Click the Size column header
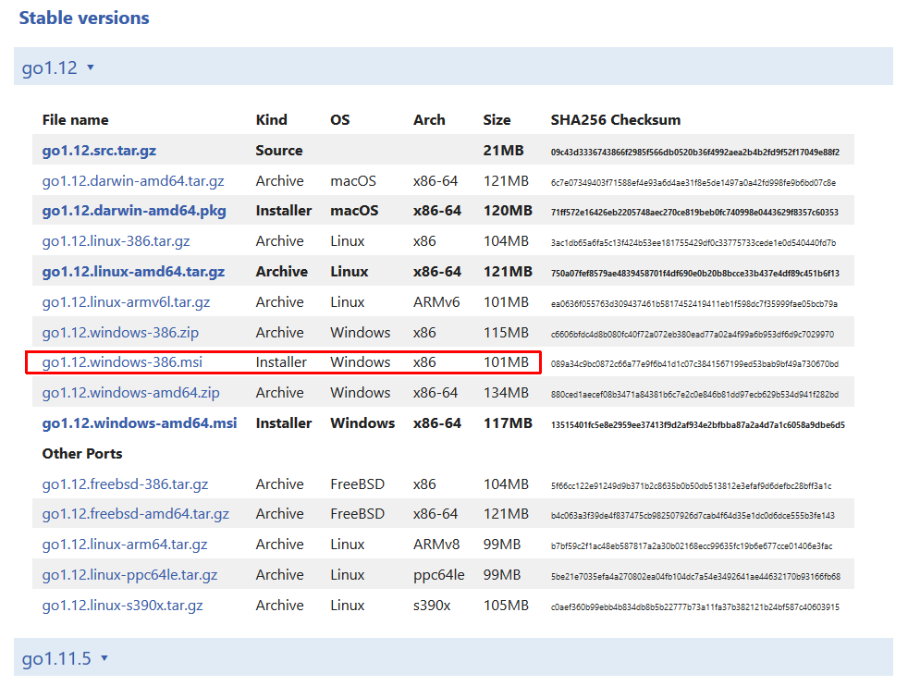This screenshot has height=698, width=908. [x=497, y=120]
